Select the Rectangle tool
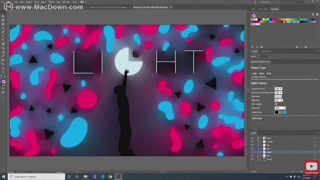The height and width of the screenshot is (180, 320). [3, 28]
